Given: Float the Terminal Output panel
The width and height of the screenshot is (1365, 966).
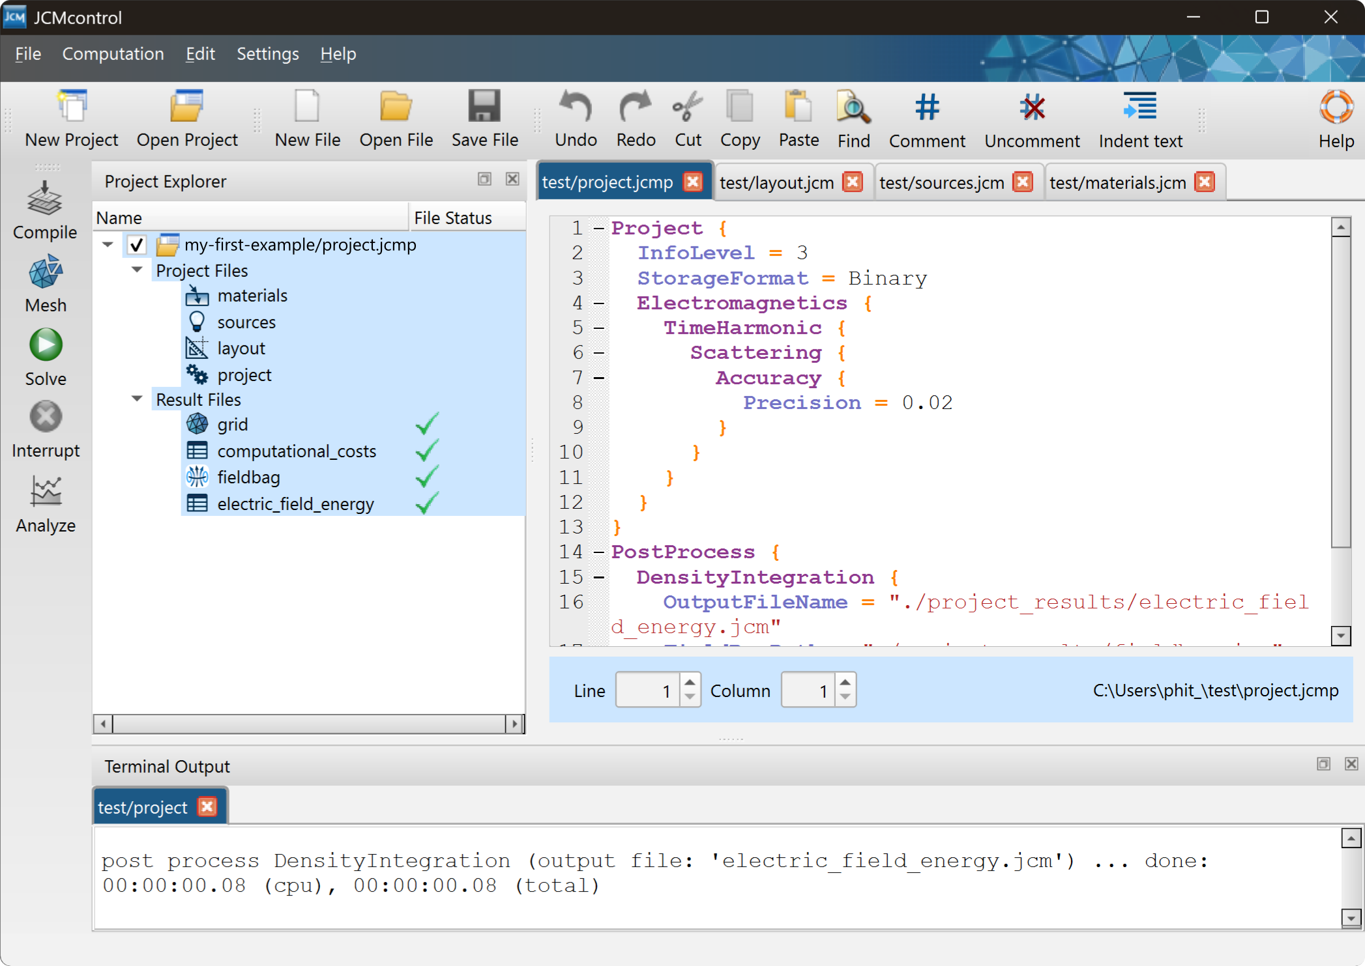Looking at the screenshot, I should click(x=1323, y=764).
